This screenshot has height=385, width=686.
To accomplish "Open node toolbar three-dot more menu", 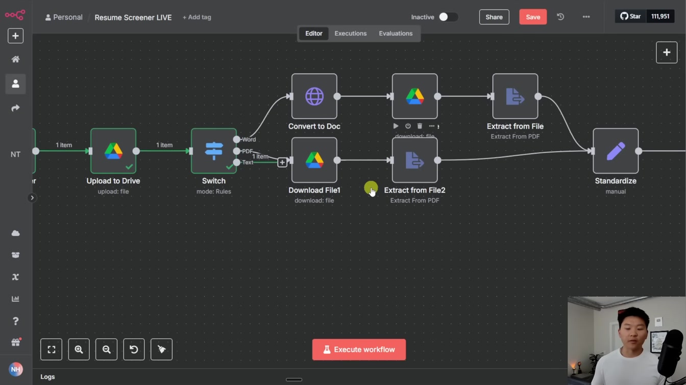I will pos(432,126).
